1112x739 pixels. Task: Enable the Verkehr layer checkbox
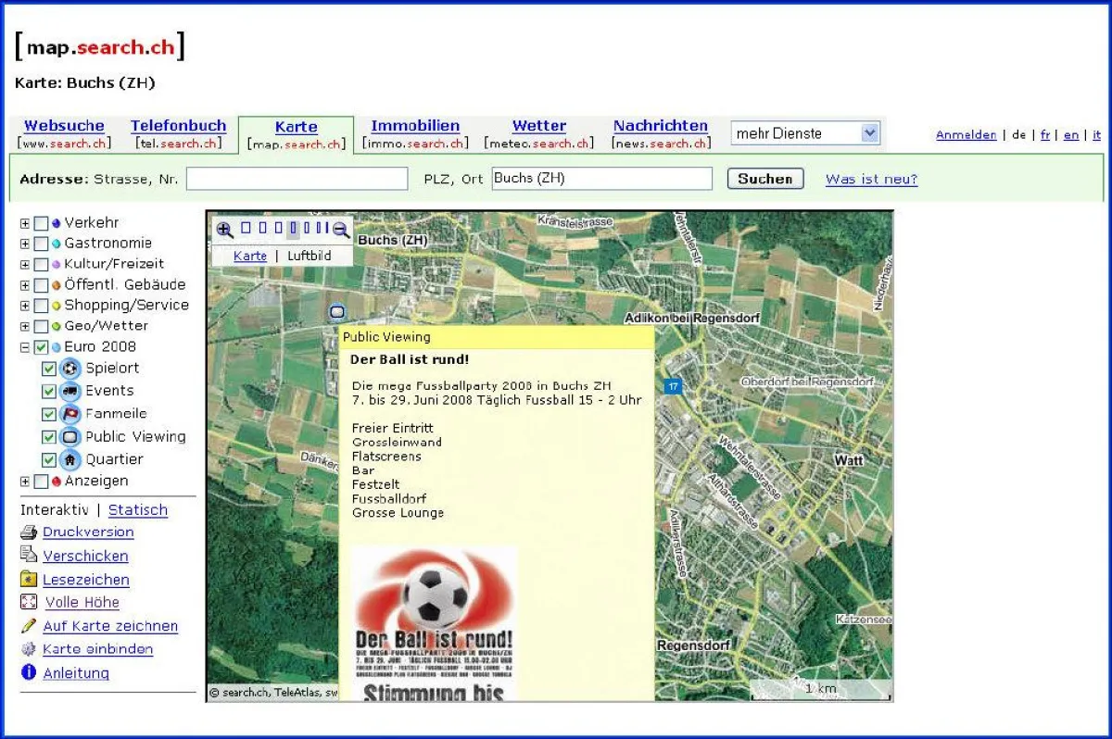[x=41, y=222]
